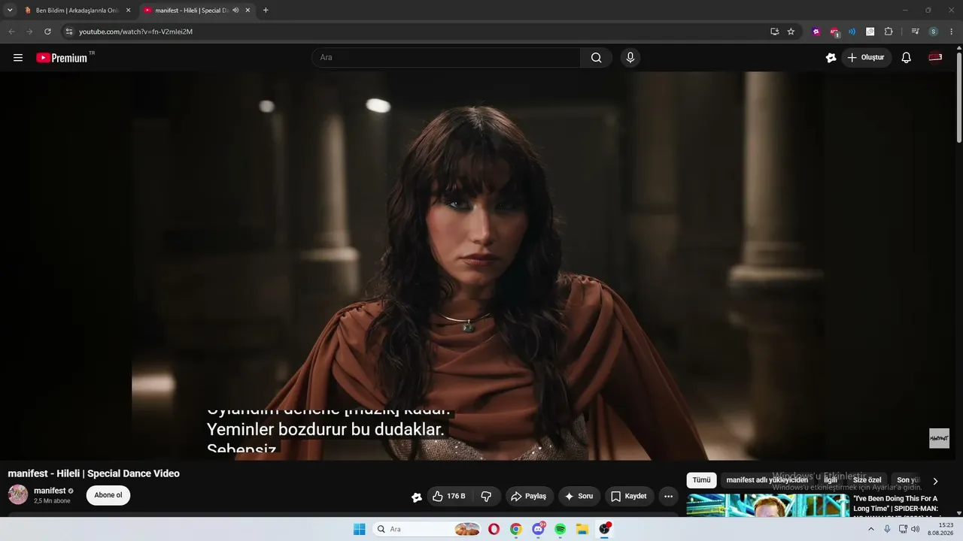Screen dimensions: 963x541
Task: Like the video with thumbs up
Action: (x=449, y=497)
